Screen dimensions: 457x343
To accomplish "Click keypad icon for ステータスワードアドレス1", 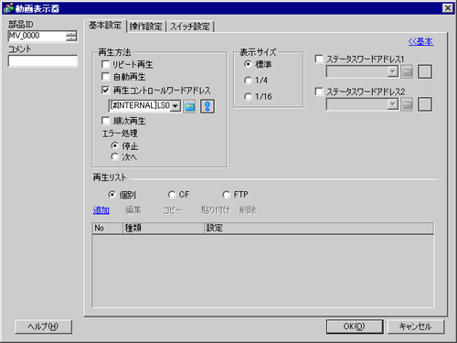I will 407,72.
